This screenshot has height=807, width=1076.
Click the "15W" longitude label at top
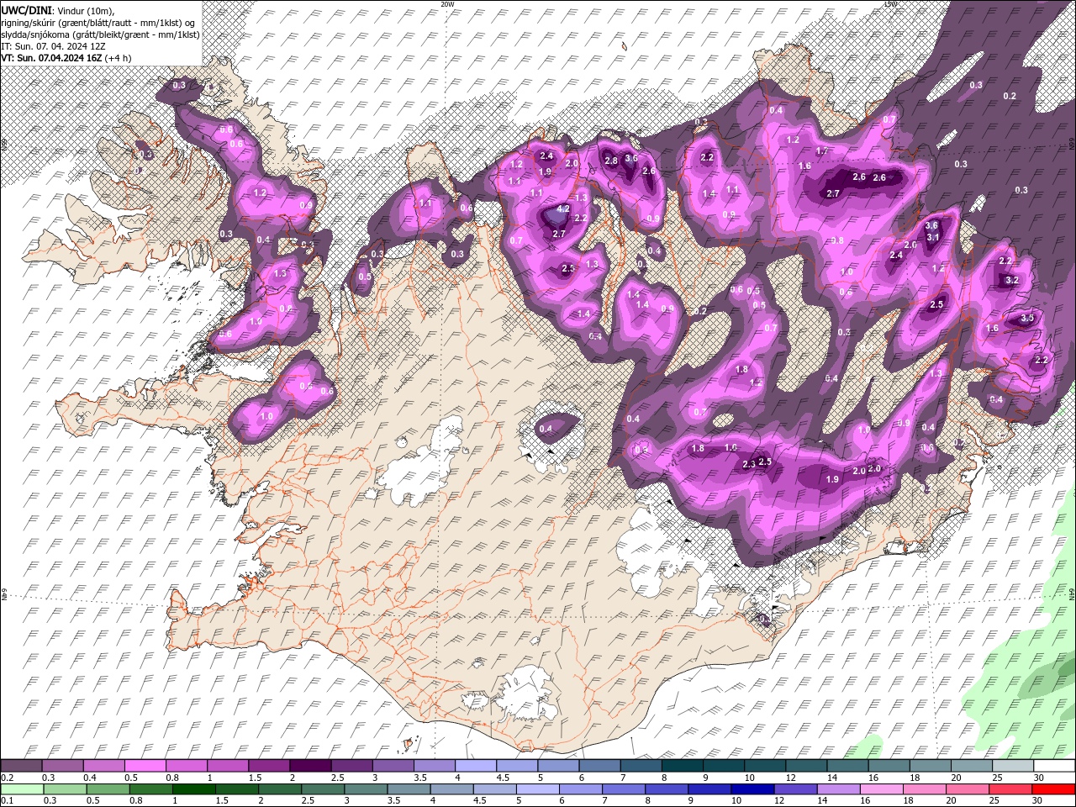click(889, 4)
